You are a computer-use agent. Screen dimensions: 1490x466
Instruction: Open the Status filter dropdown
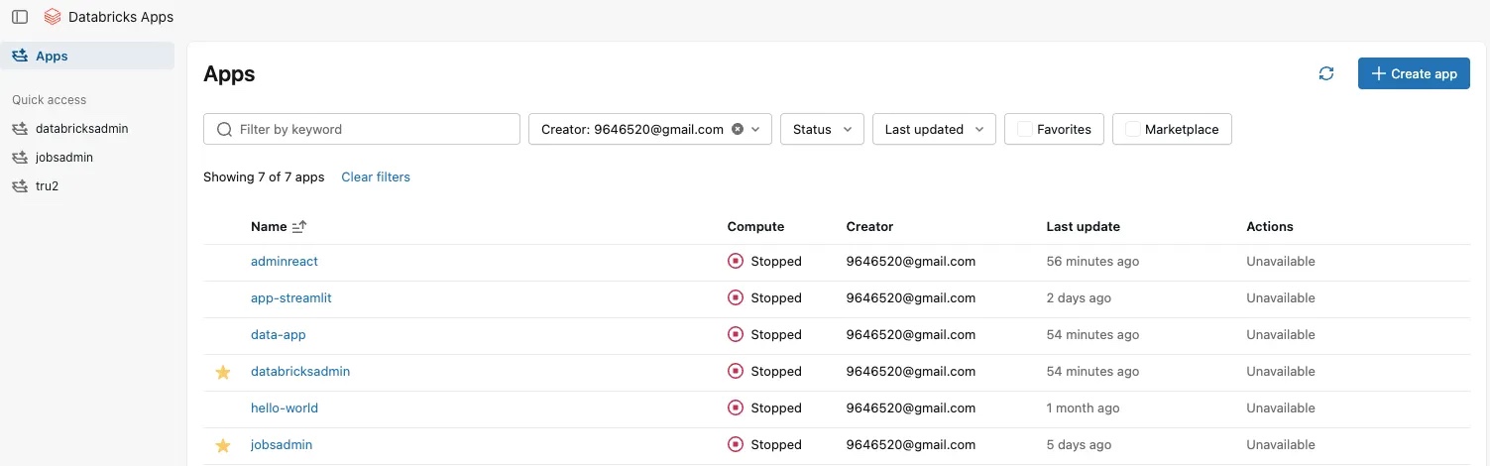[822, 129]
